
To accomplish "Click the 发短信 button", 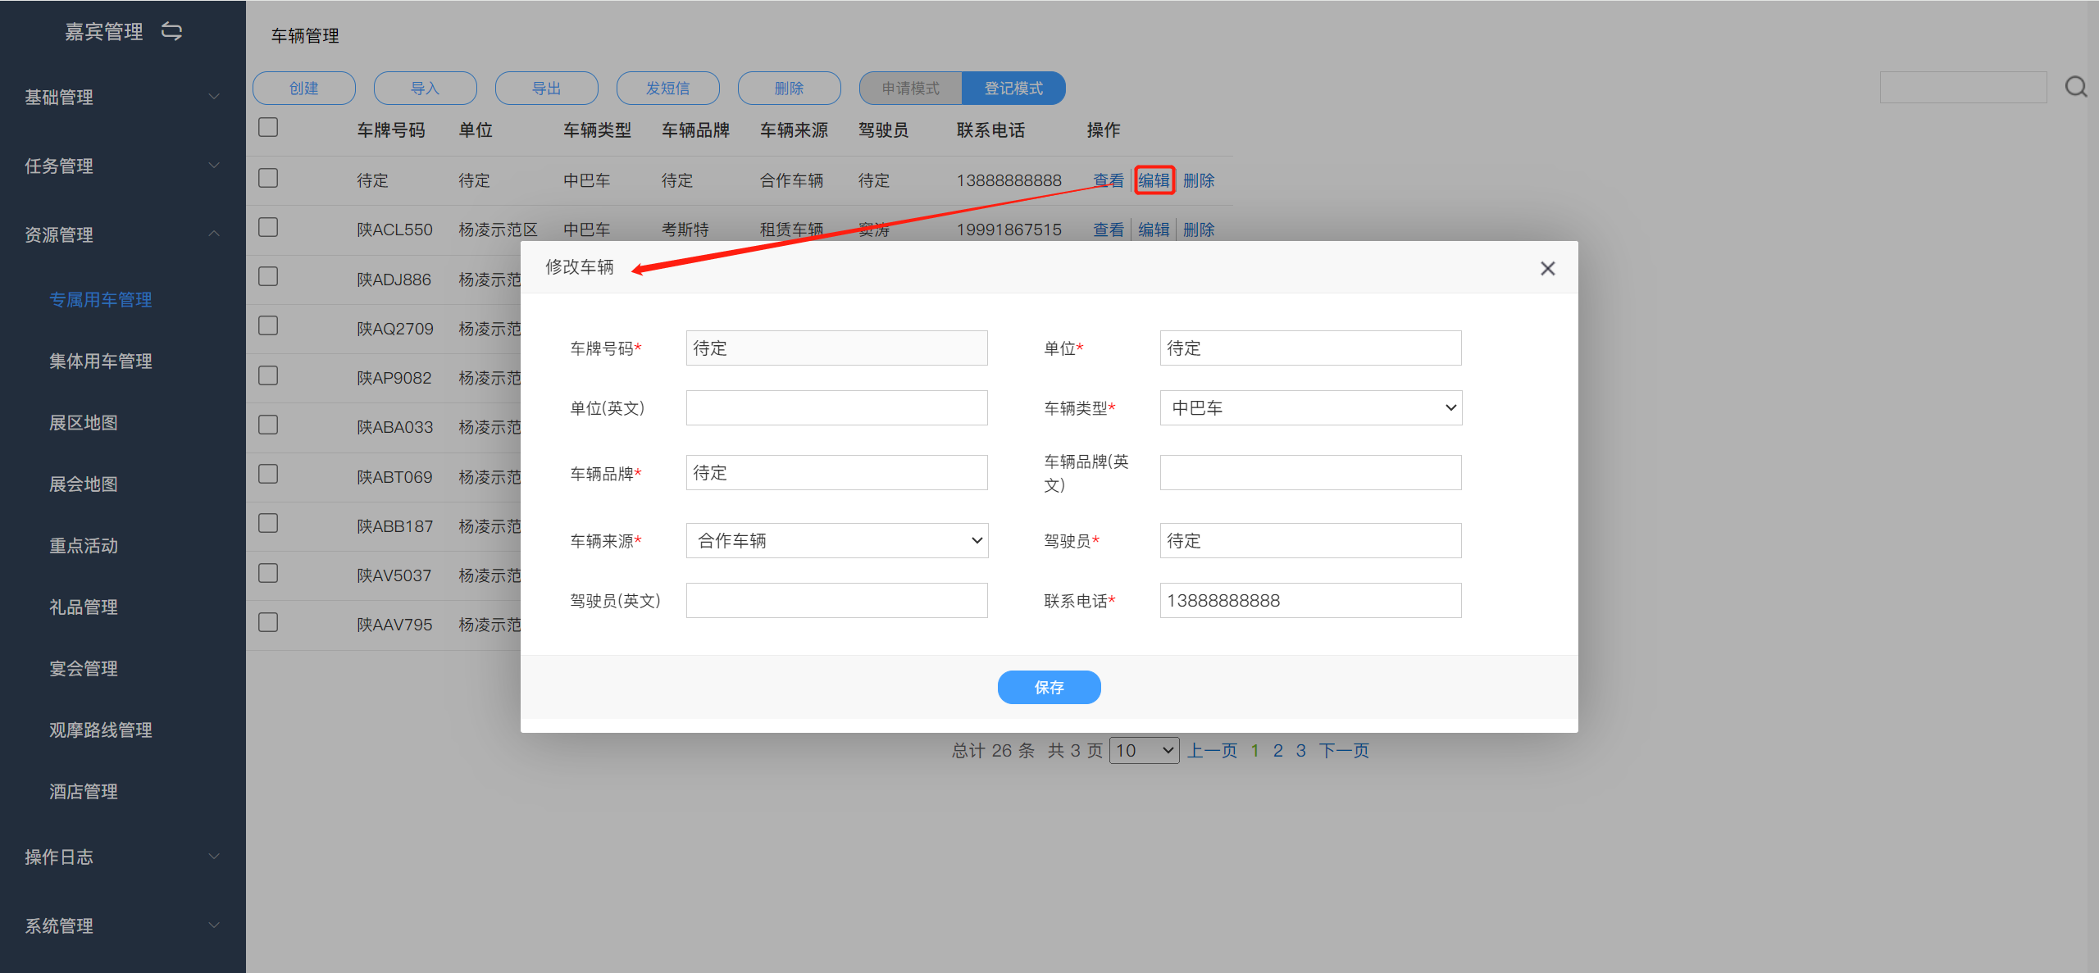I will click(x=667, y=88).
